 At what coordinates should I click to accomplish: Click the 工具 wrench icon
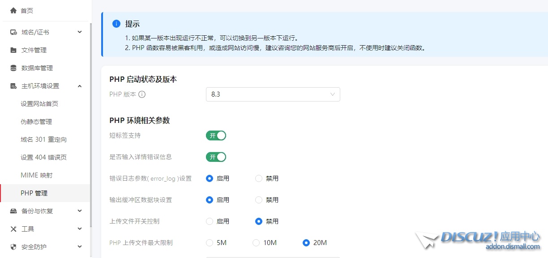click(13, 229)
